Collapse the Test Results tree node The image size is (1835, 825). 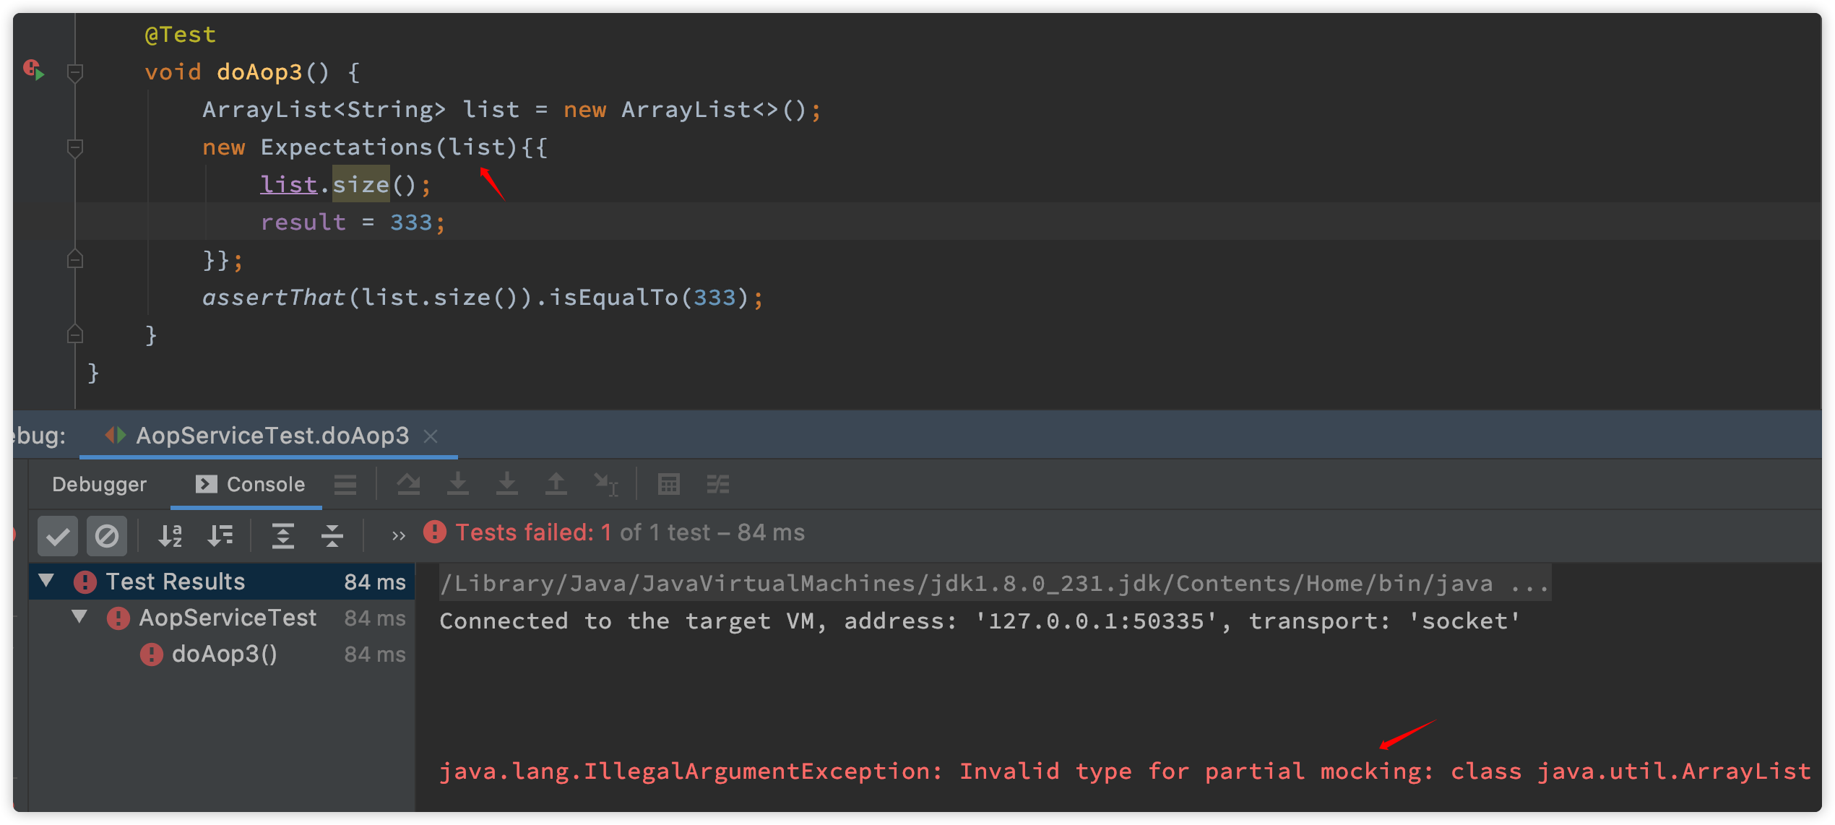(x=46, y=581)
